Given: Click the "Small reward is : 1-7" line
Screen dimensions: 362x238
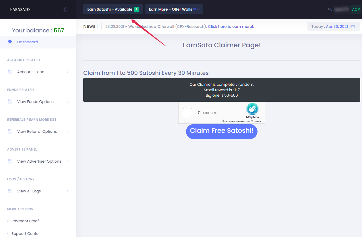Looking at the screenshot, I should coord(222,90).
